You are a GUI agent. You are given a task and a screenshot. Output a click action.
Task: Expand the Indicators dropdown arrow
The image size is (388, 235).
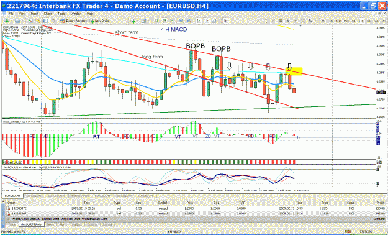pyautogui.click(x=138, y=21)
